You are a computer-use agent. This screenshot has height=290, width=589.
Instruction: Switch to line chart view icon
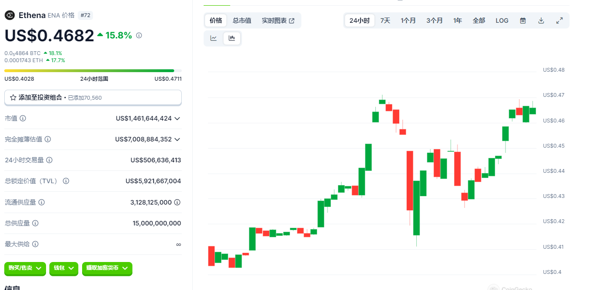214,38
